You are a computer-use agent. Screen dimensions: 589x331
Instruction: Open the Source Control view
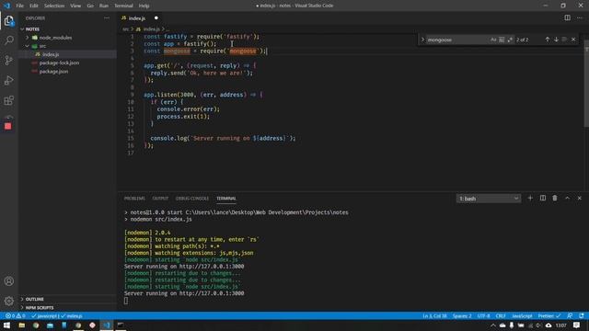point(9,60)
